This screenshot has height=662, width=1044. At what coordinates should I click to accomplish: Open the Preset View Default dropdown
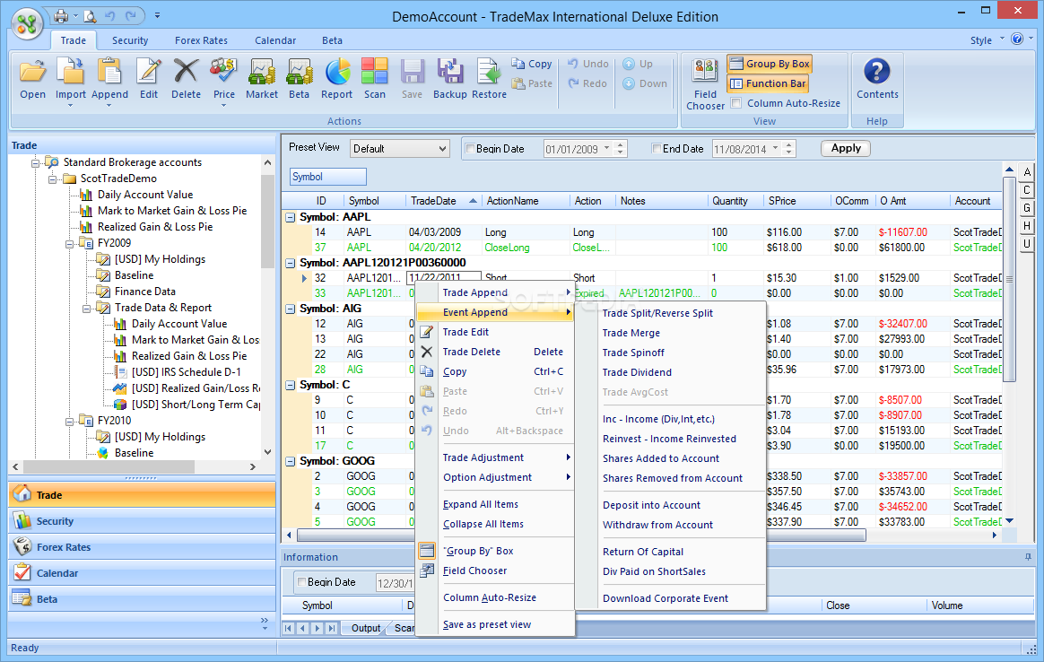coord(400,149)
